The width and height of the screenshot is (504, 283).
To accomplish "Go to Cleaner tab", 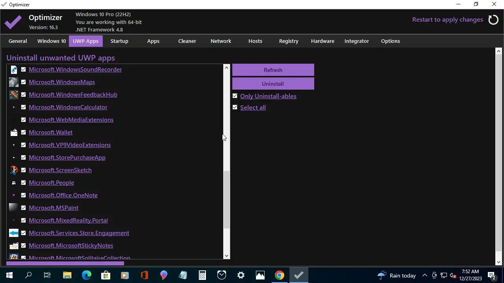I will click(x=187, y=41).
